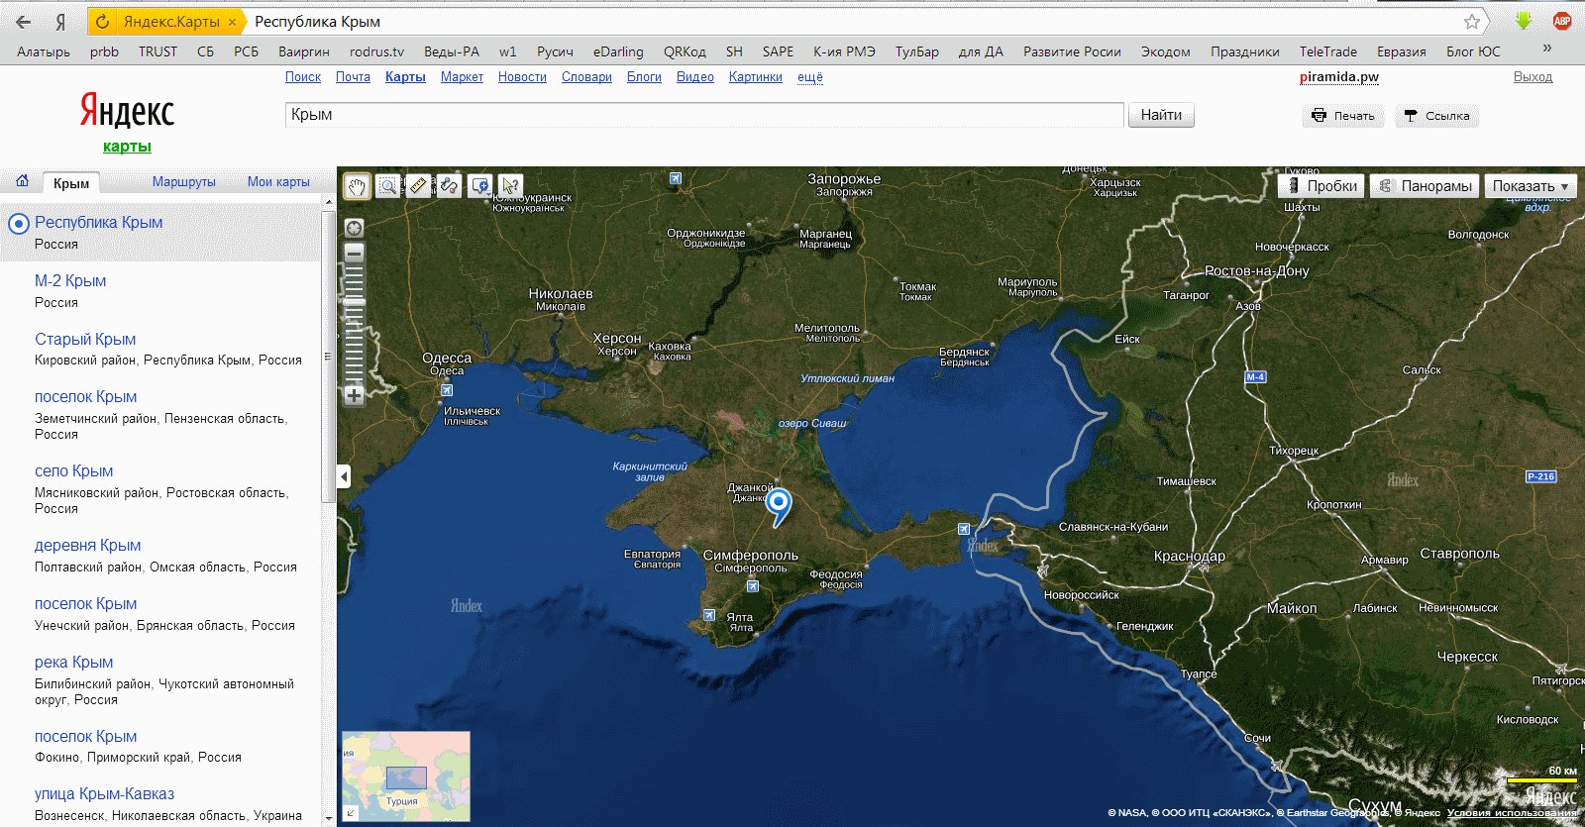Click the Яндекс logo

tap(127, 111)
